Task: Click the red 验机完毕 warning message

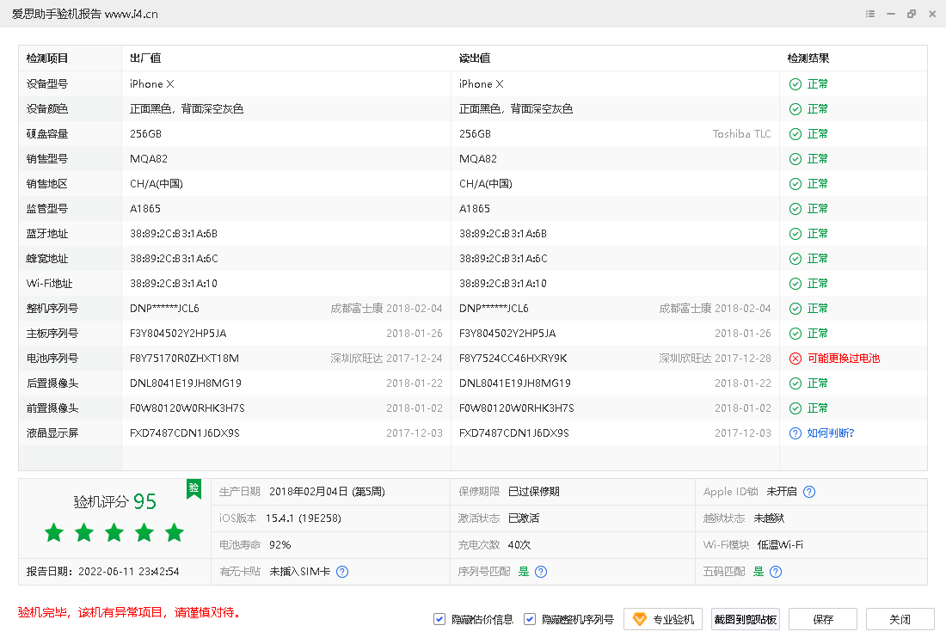Action: 130,613
